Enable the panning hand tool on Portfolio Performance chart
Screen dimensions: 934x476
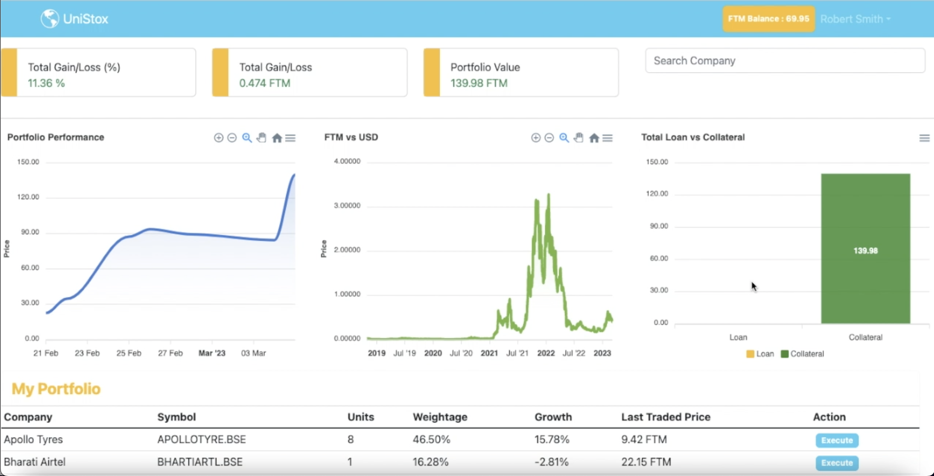261,138
